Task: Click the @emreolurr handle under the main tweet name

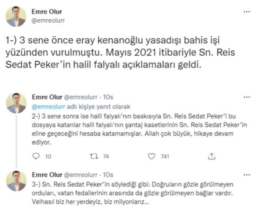Action: tap(48, 21)
